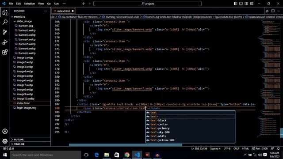Open the View menu
The image size is (283, 159).
[41, 4]
